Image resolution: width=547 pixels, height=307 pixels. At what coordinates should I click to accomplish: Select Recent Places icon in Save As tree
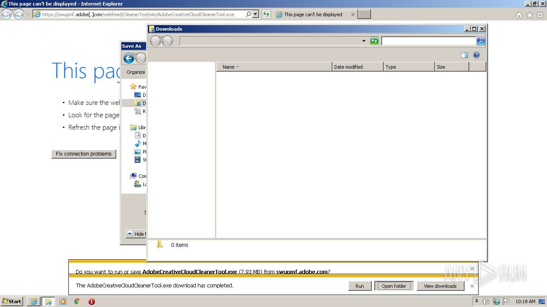click(x=138, y=111)
